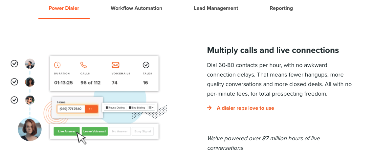This screenshot has height=159, width=374.
Task: Open the list options dropdown after End Dialing
Action: pyautogui.click(x=151, y=108)
